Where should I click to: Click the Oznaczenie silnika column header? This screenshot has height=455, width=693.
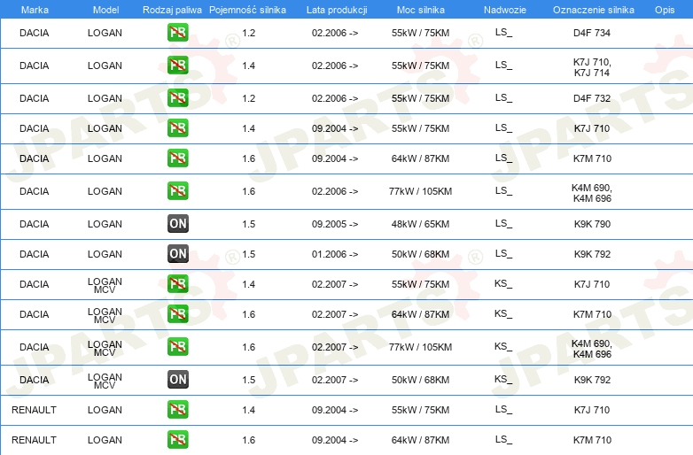(x=593, y=10)
